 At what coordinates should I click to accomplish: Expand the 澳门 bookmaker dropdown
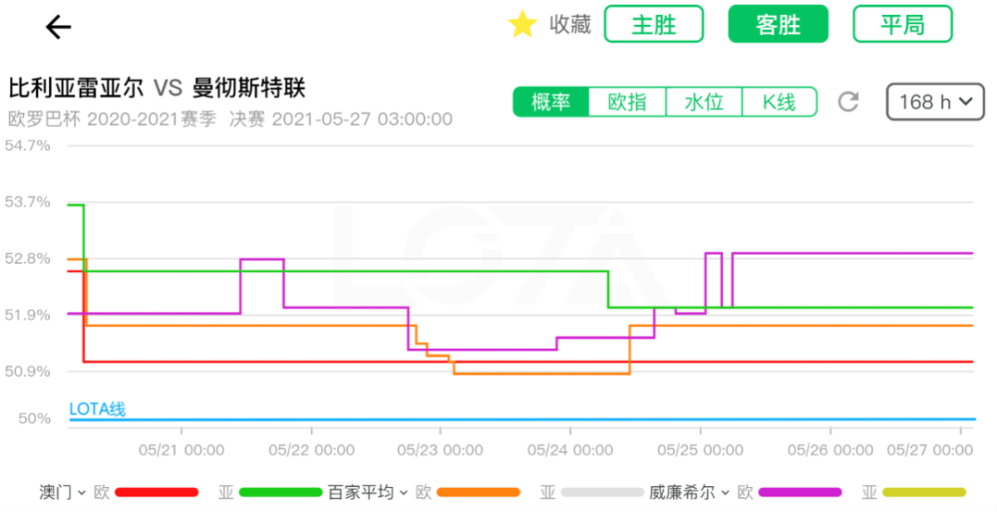tap(62, 492)
